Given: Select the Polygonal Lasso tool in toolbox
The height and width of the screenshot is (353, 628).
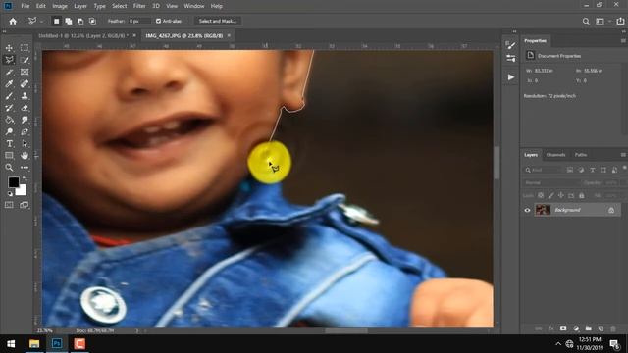Looking at the screenshot, I should coord(9,60).
